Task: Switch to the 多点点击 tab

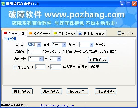Action: coord(39,33)
